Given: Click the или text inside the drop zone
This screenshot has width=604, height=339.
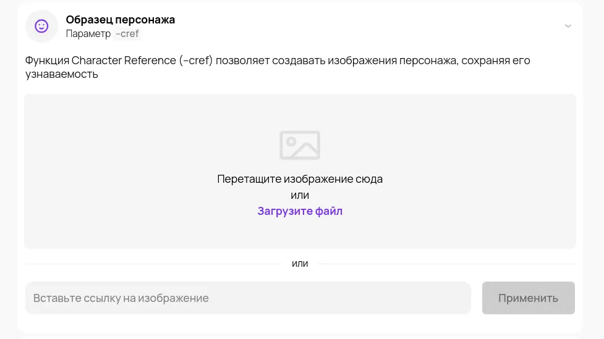Looking at the screenshot, I should (300, 195).
